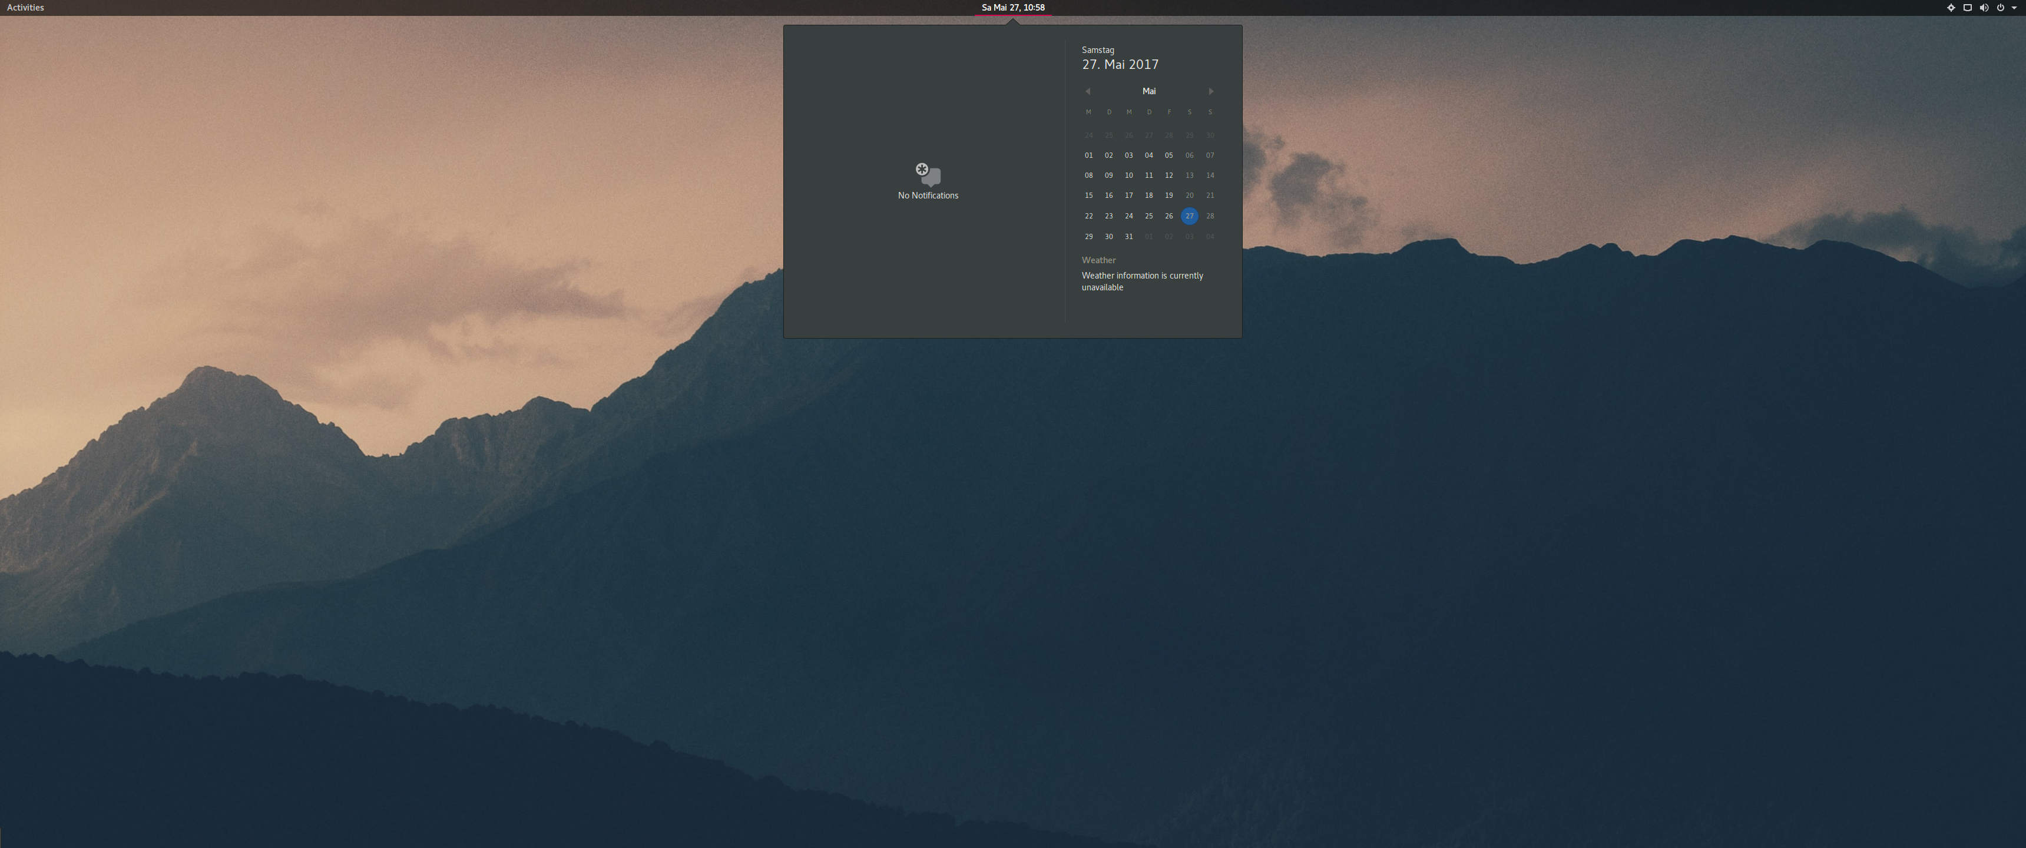Select May 01 in the calendar

pyautogui.click(x=1088, y=155)
